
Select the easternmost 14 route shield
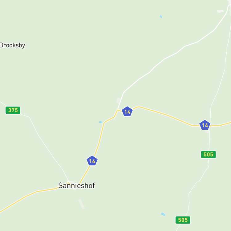point(205,125)
